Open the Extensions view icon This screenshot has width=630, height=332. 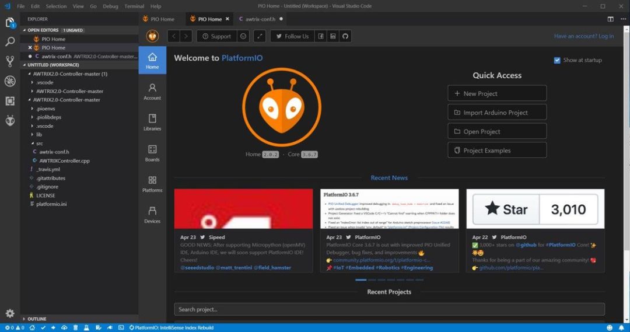(10, 100)
